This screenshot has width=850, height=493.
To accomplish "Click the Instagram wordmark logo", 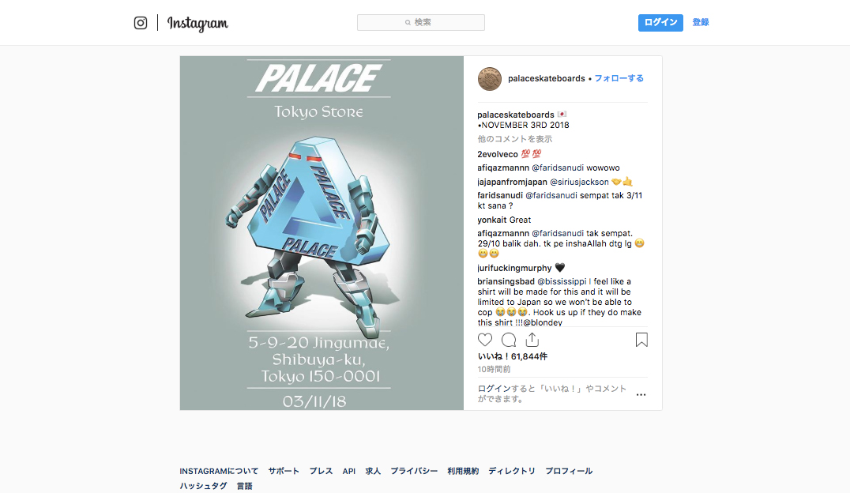I will (x=197, y=24).
